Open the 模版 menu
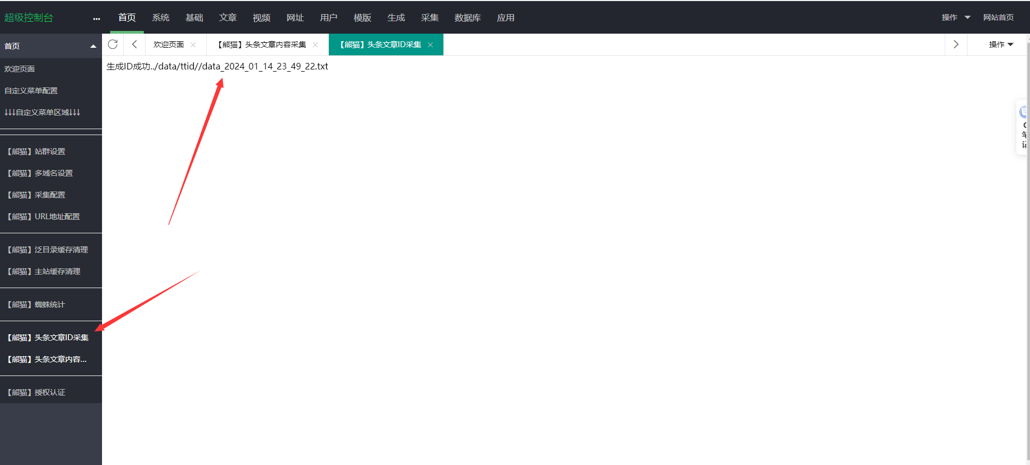The height and width of the screenshot is (465, 1030). (x=363, y=17)
